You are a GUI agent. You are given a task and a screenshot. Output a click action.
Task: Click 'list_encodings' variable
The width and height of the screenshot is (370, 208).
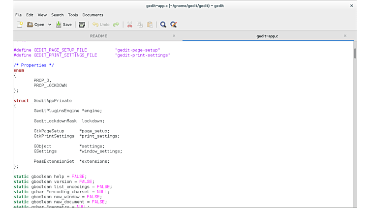[x=72, y=186]
